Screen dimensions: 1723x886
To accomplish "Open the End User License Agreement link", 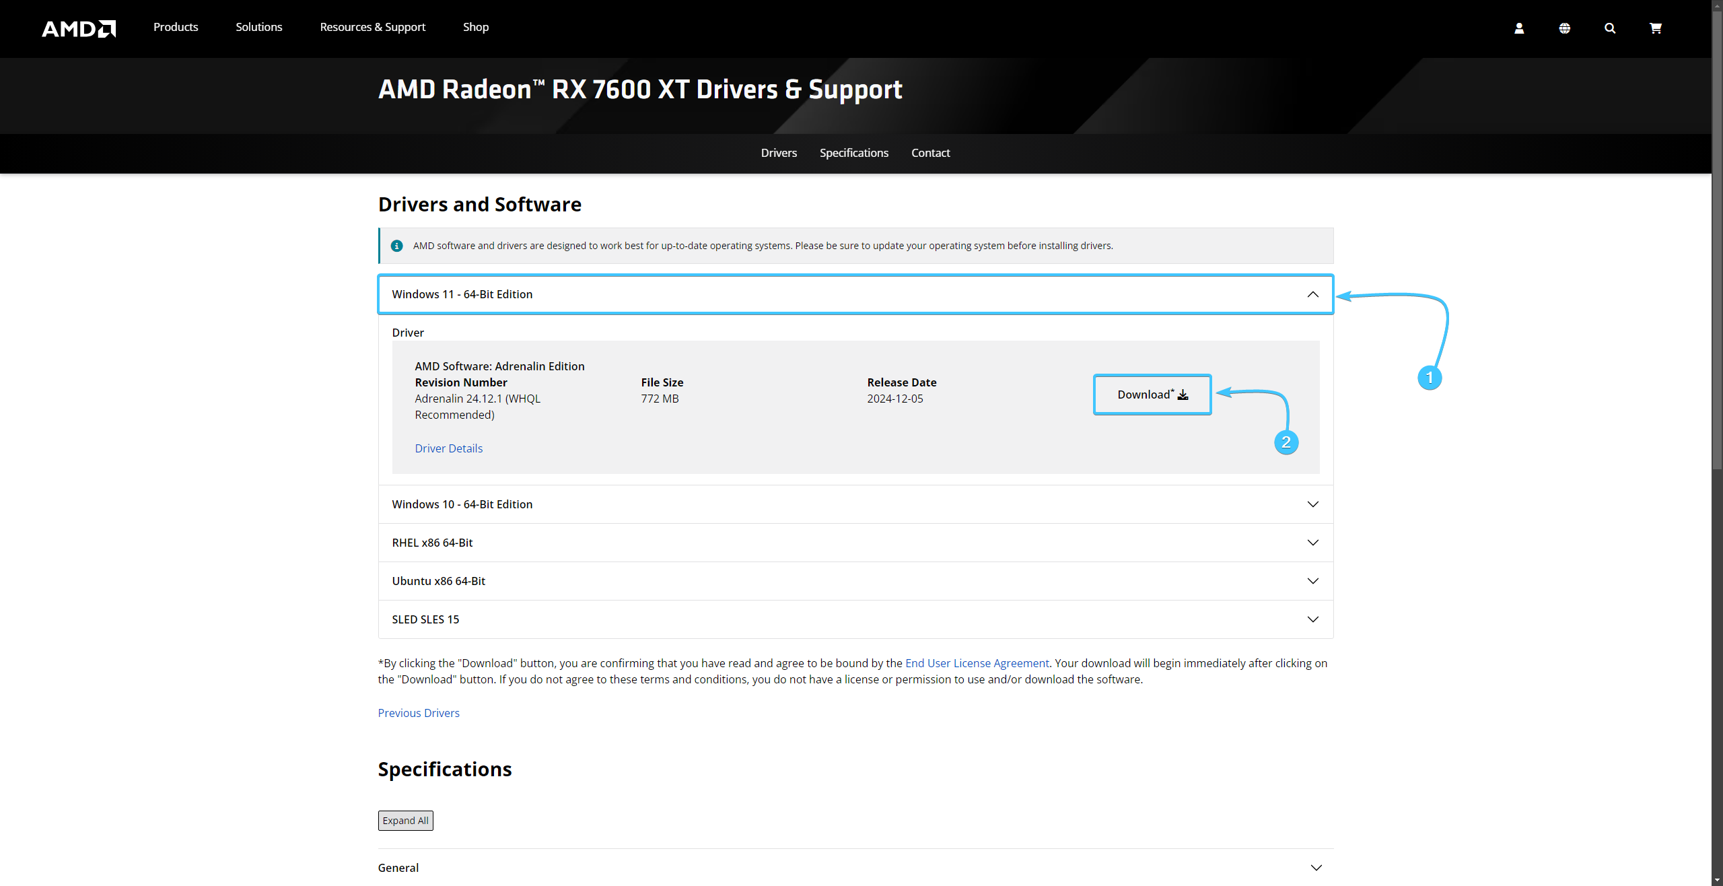I will pyautogui.click(x=977, y=663).
